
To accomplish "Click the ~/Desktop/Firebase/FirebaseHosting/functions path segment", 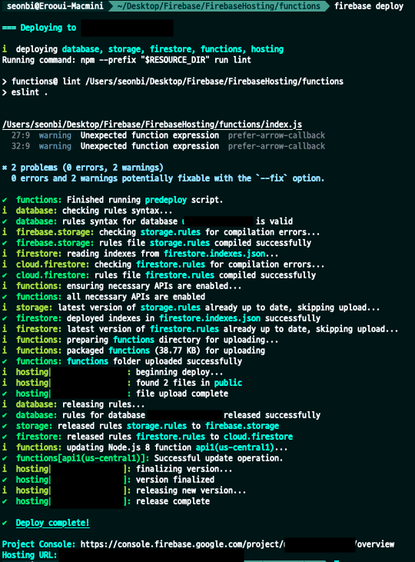I will point(218,6).
